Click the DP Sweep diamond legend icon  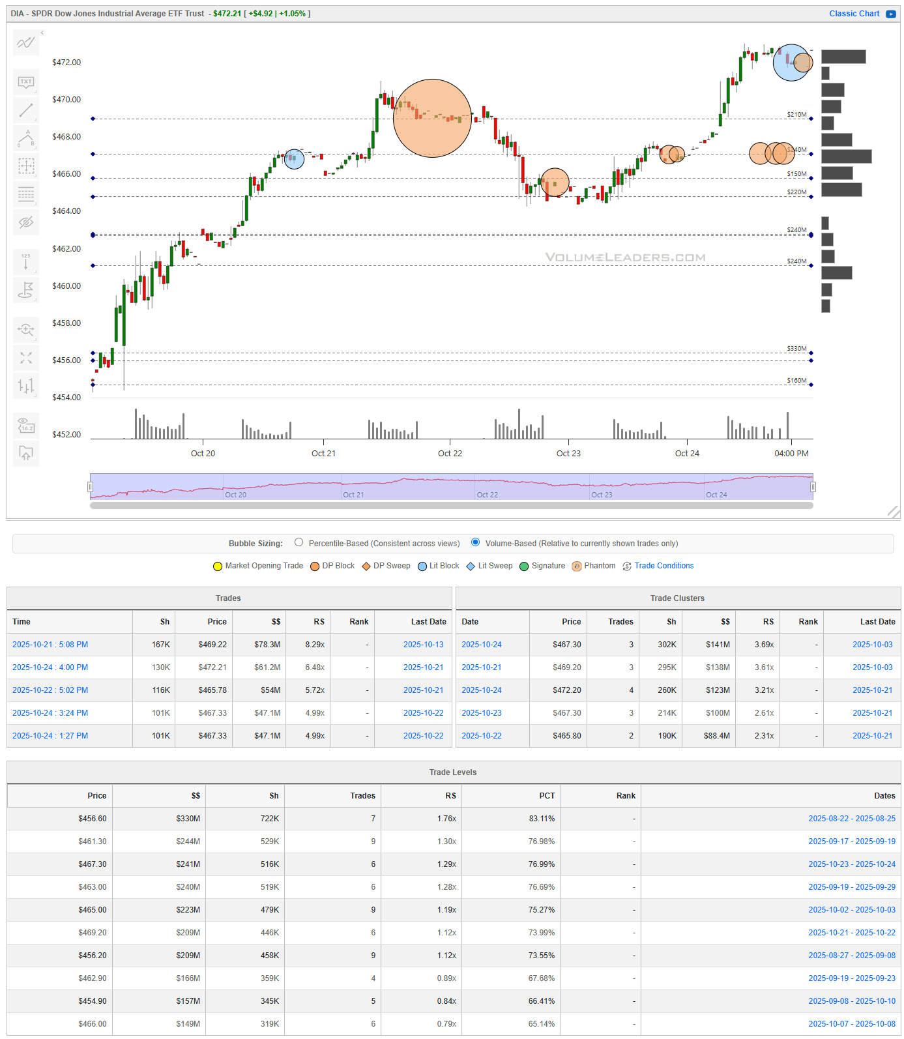click(366, 566)
